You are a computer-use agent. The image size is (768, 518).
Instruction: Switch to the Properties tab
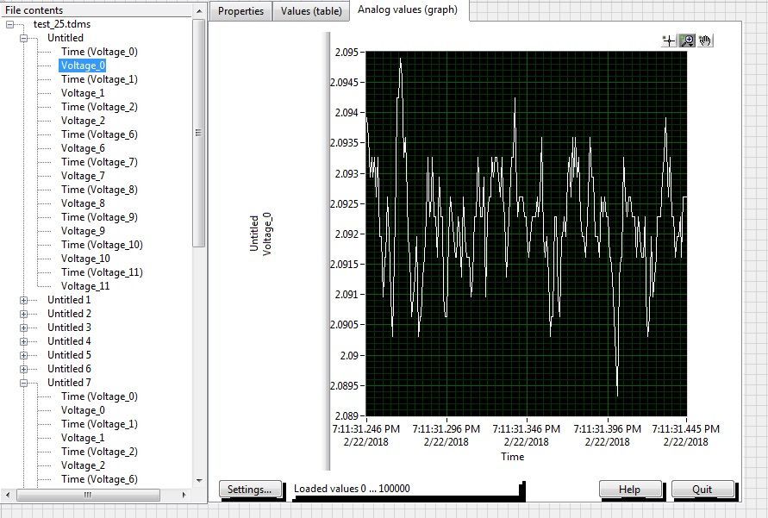point(240,10)
